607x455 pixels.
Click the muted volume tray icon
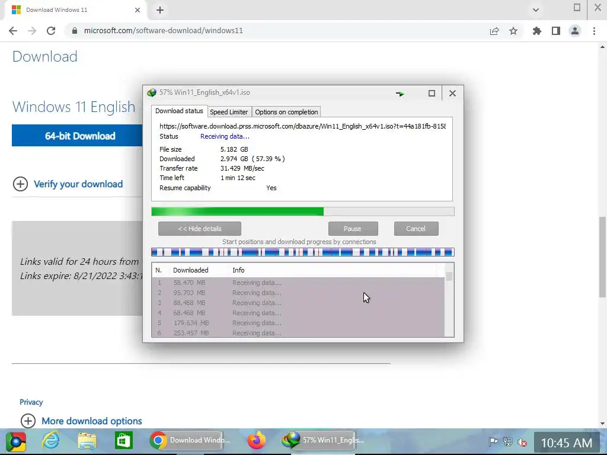pos(522,441)
